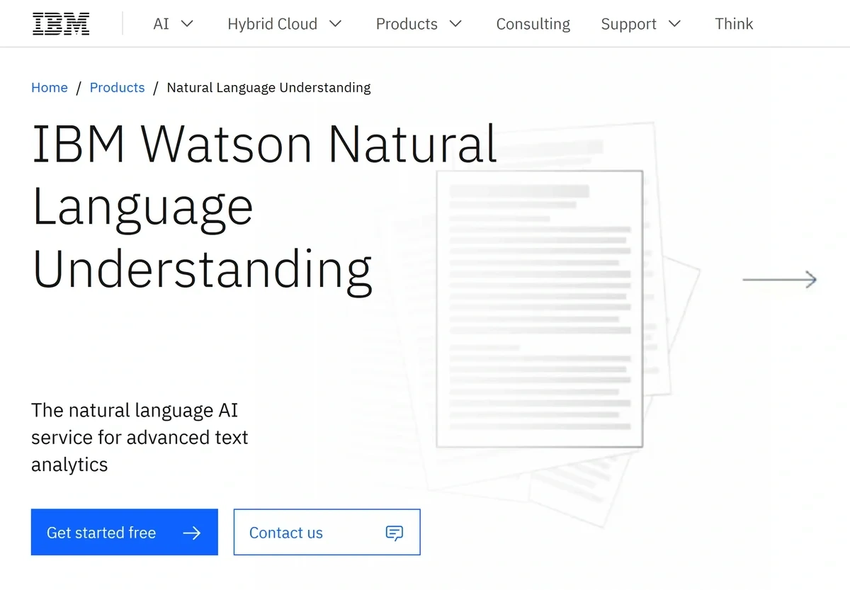Click the arrow icon inside Get started free
The height and width of the screenshot is (590, 850).
[193, 532]
